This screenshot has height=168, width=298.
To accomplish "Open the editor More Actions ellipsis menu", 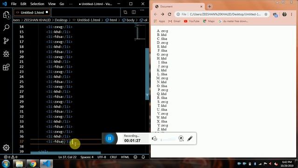I will click(142, 10).
